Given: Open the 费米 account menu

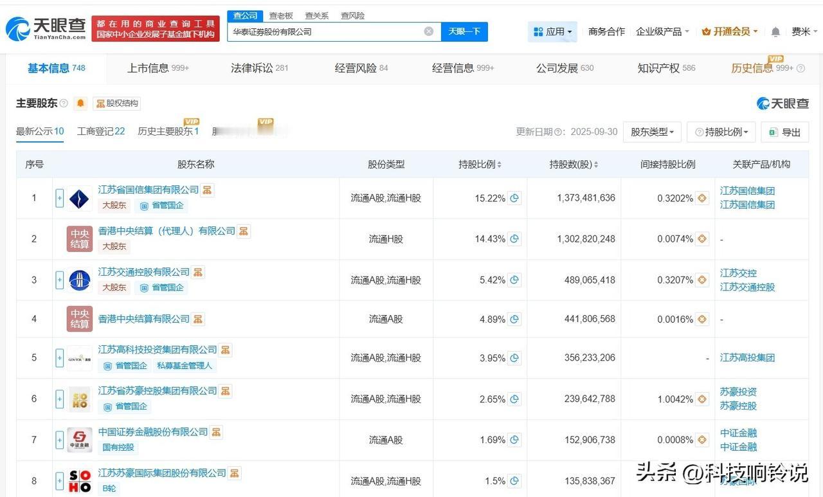Looking at the screenshot, I should [804, 32].
